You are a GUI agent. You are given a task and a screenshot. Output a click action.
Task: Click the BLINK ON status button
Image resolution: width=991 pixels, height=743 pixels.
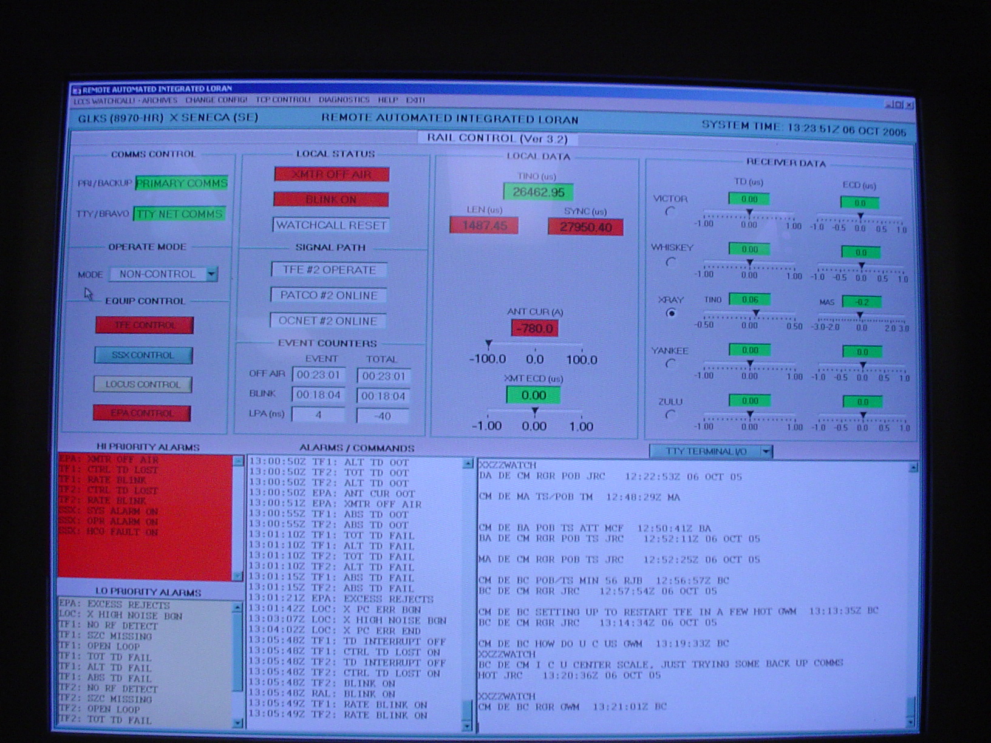coord(331,199)
